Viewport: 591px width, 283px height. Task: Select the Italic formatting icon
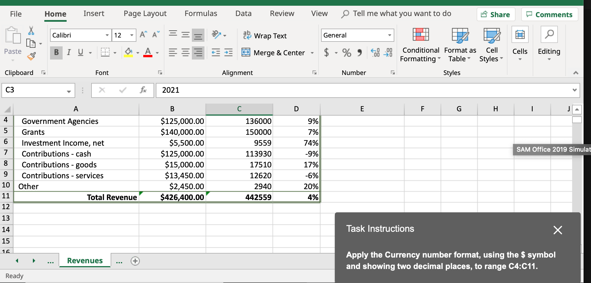pos(69,52)
